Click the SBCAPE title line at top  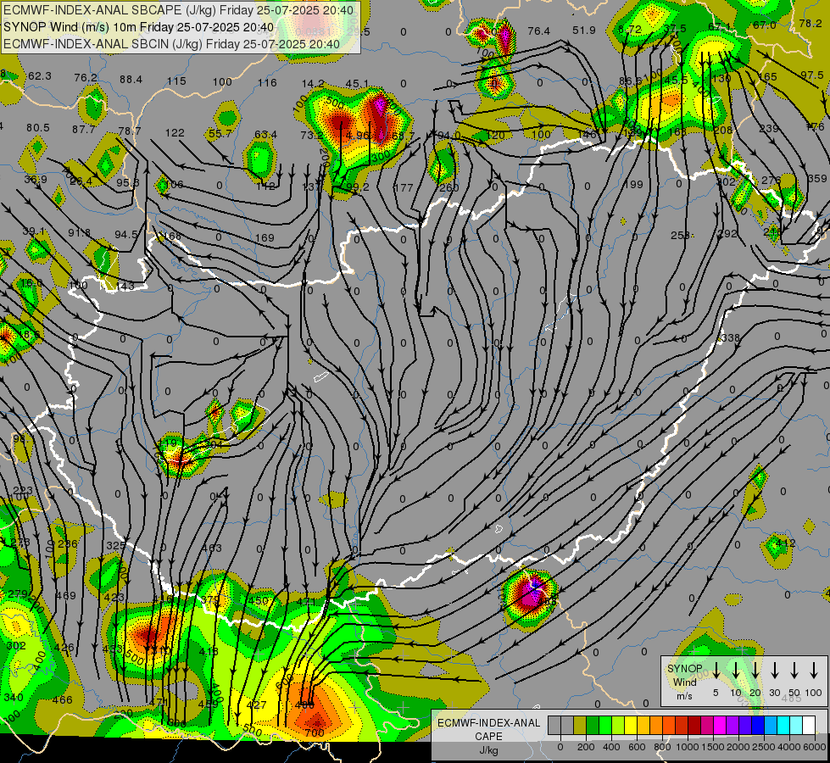pos(178,10)
